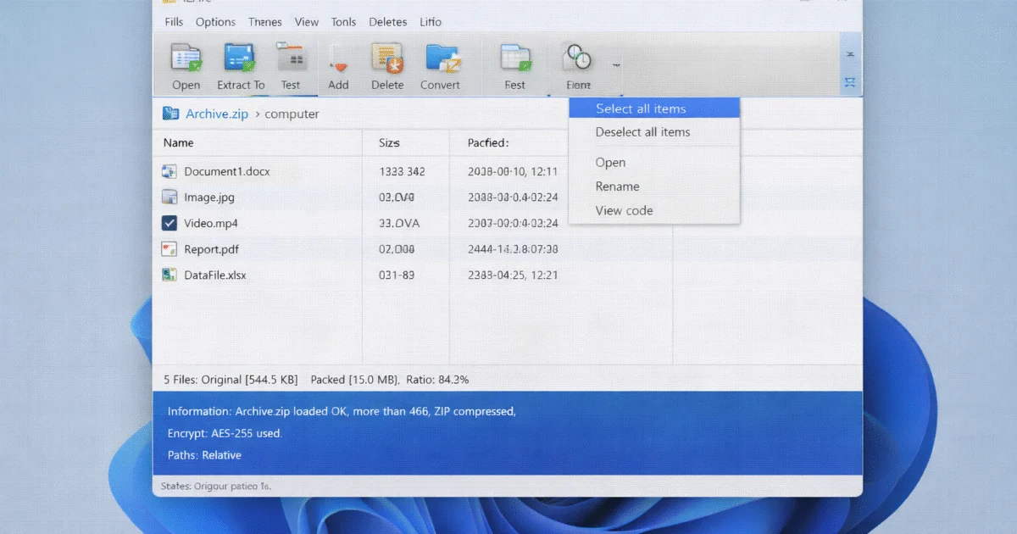
Task: Click the 'Ratio: 84.3%' status text
Action: pyautogui.click(x=437, y=380)
